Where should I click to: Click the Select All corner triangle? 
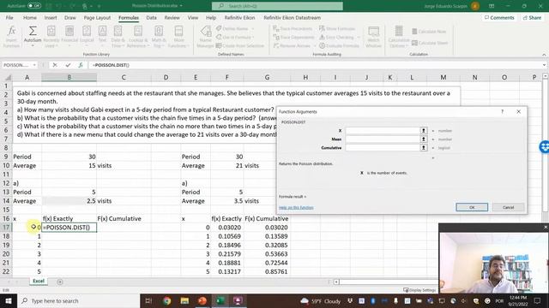click(7, 77)
